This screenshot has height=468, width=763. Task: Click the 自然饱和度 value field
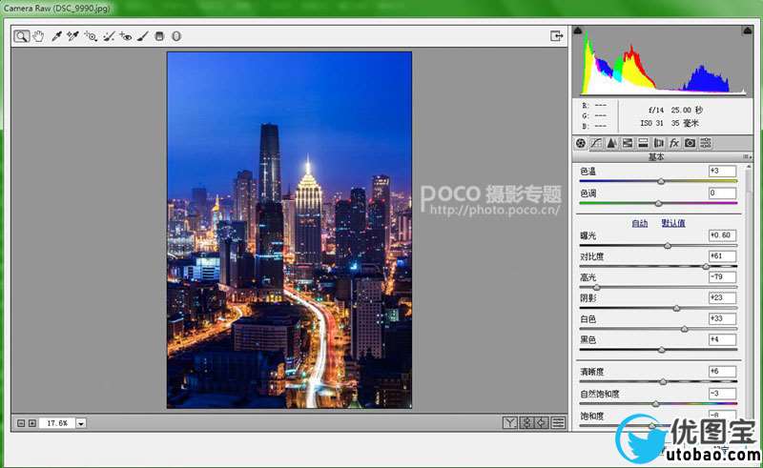[722, 393]
